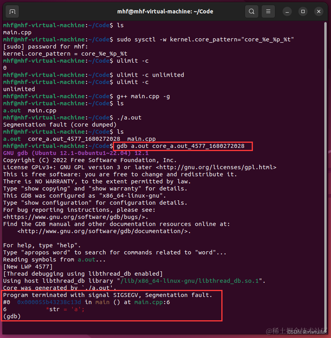Open the hamburger menu

(x=268, y=11)
